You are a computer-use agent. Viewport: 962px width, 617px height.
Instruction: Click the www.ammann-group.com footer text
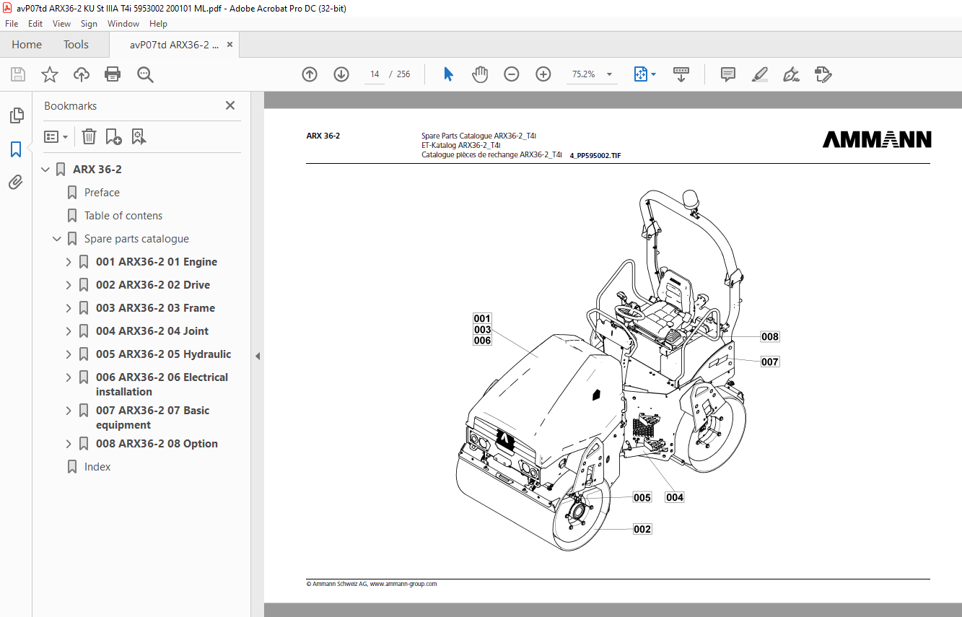403,584
